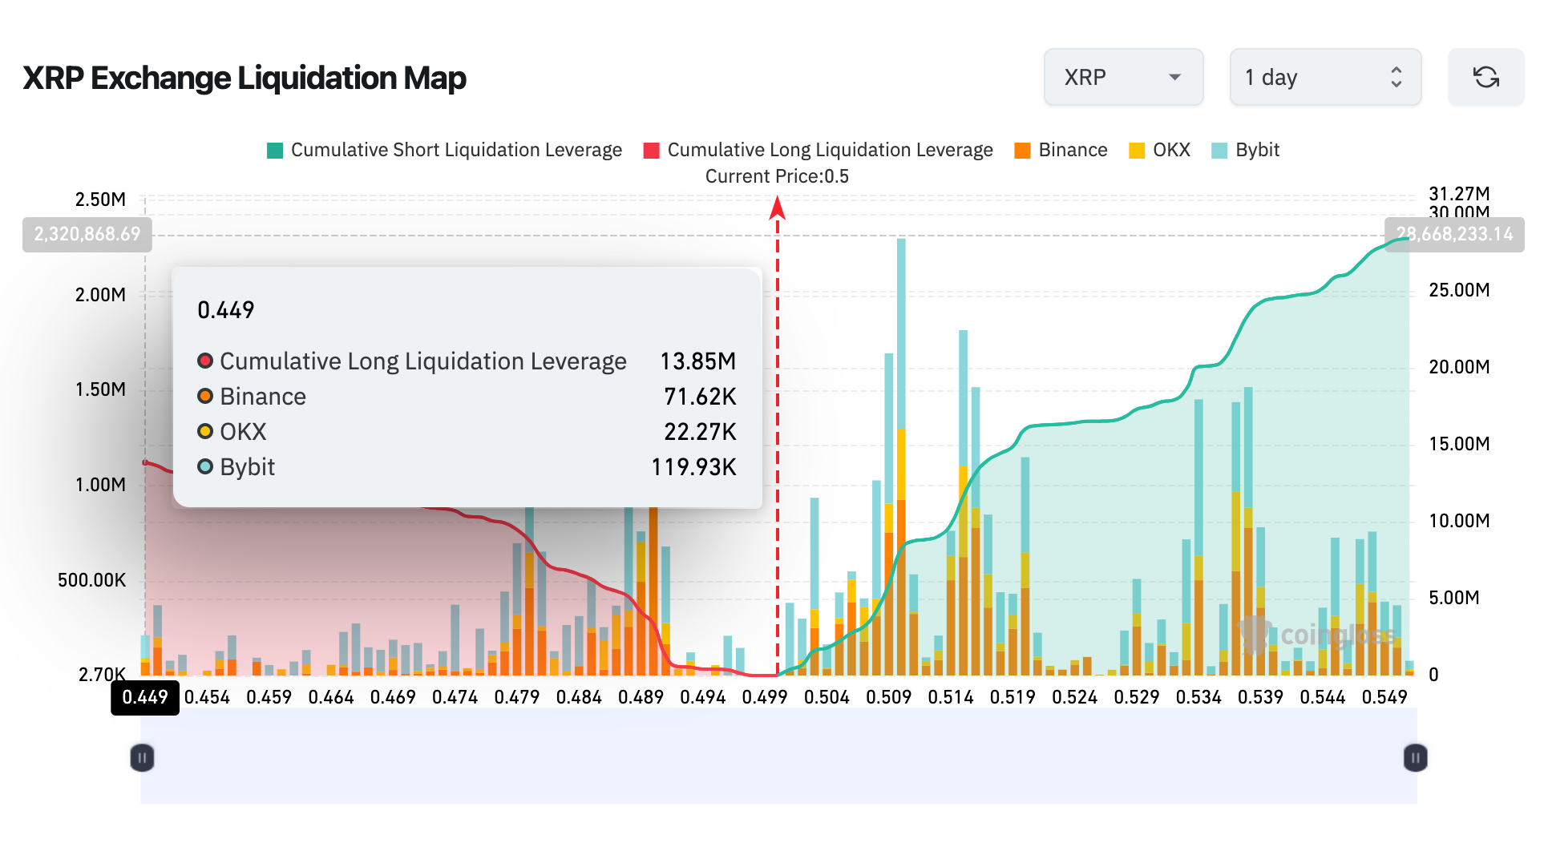Click the refresh chart icon button

pyautogui.click(x=1485, y=77)
